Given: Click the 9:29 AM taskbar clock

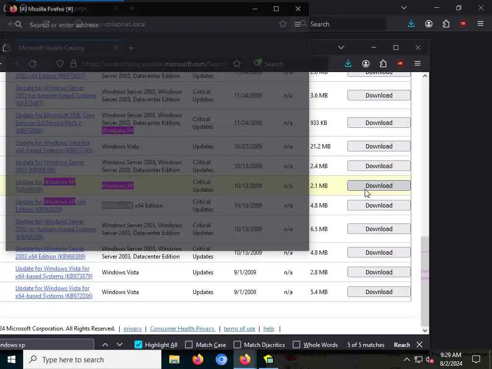Looking at the screenshot, I should coord(451,359).
